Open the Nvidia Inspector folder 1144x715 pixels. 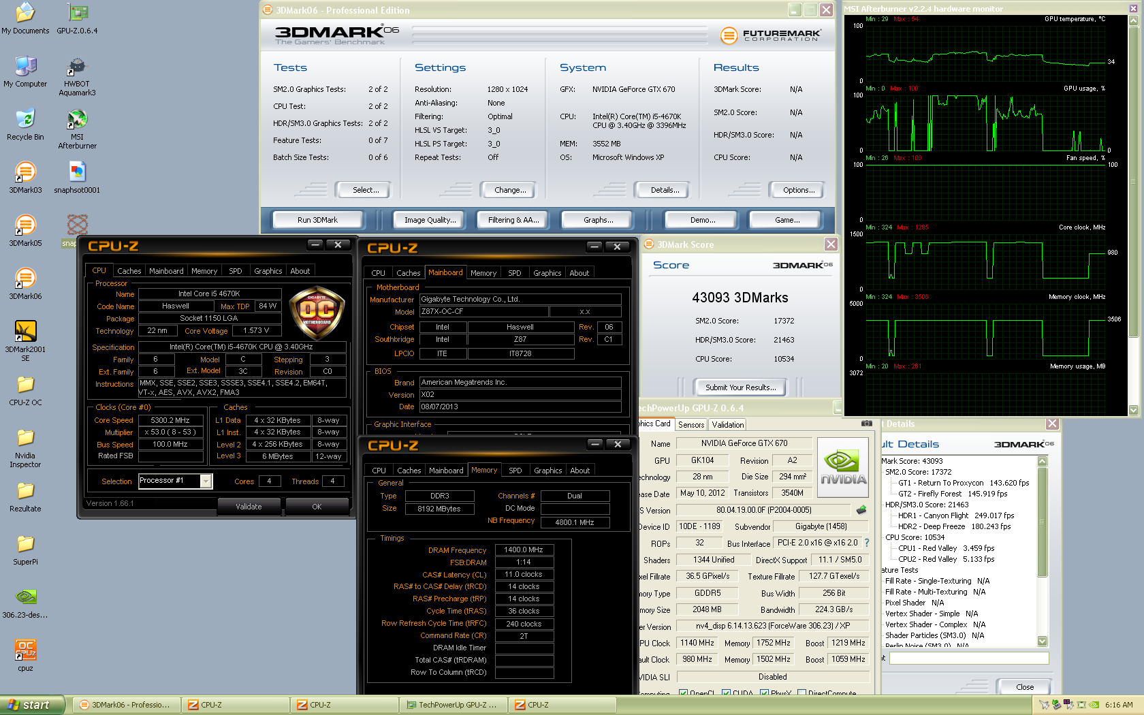pos(25,447)
